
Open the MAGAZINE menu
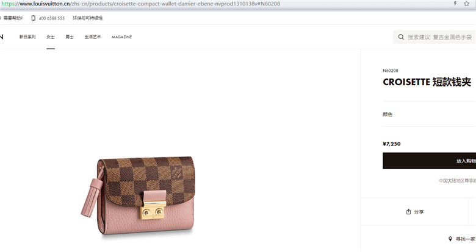(x=121, y=37)
